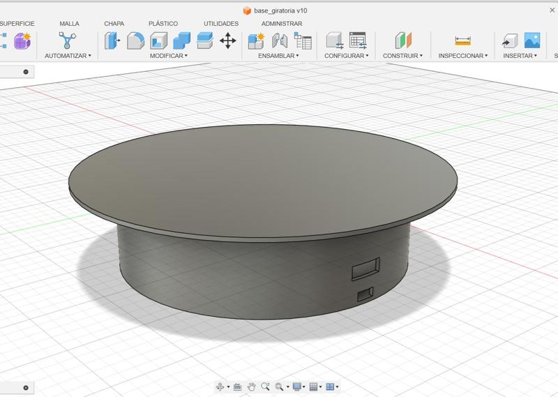The height and width of the screenshot is (397, 558).
Task: Open the UTILIDADES tab
Action: pyautogui.click(x=220, y=24)
